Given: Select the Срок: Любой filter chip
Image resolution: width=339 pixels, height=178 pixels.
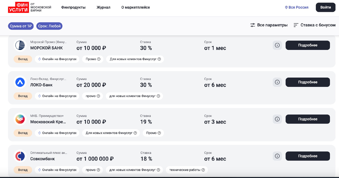Looking at the screenshot, I should pyautogui.click(x=49, y=26).
